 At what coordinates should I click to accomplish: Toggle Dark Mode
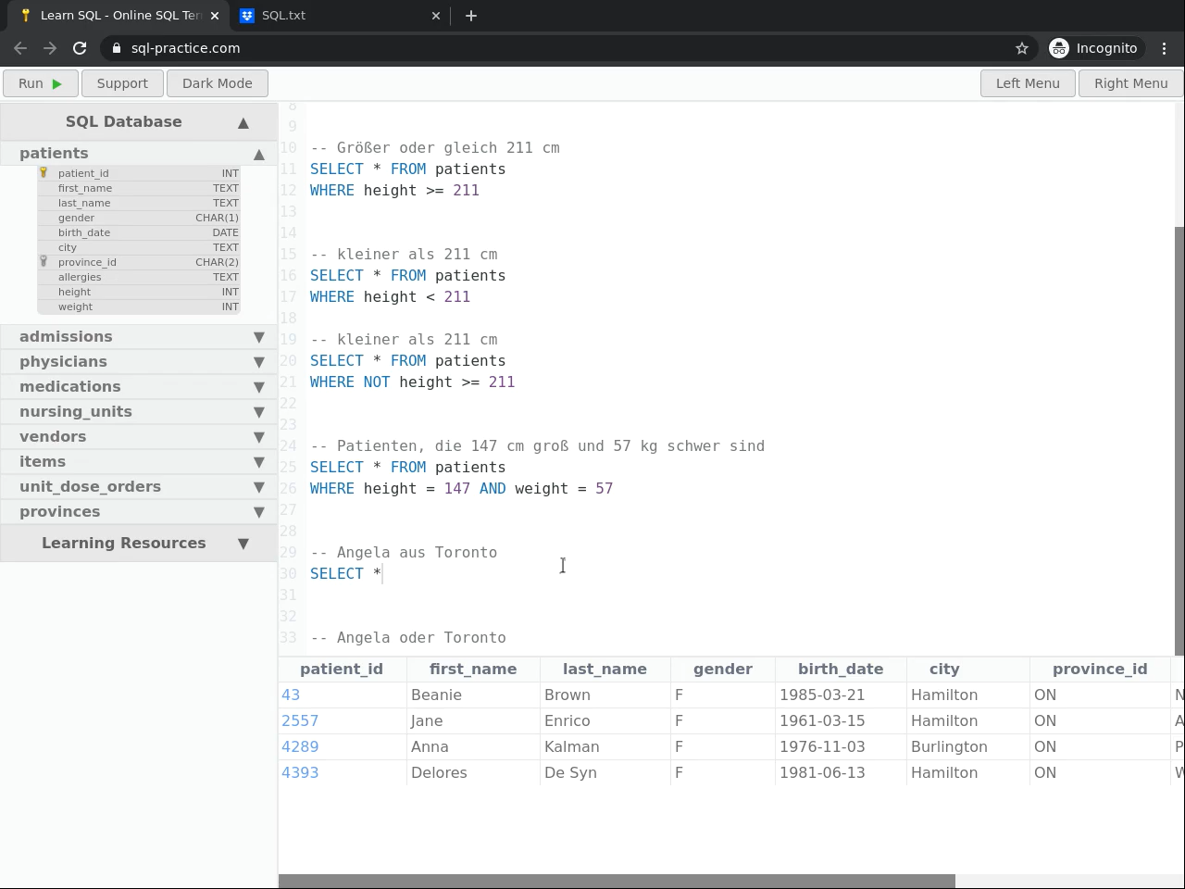(217, 83)
